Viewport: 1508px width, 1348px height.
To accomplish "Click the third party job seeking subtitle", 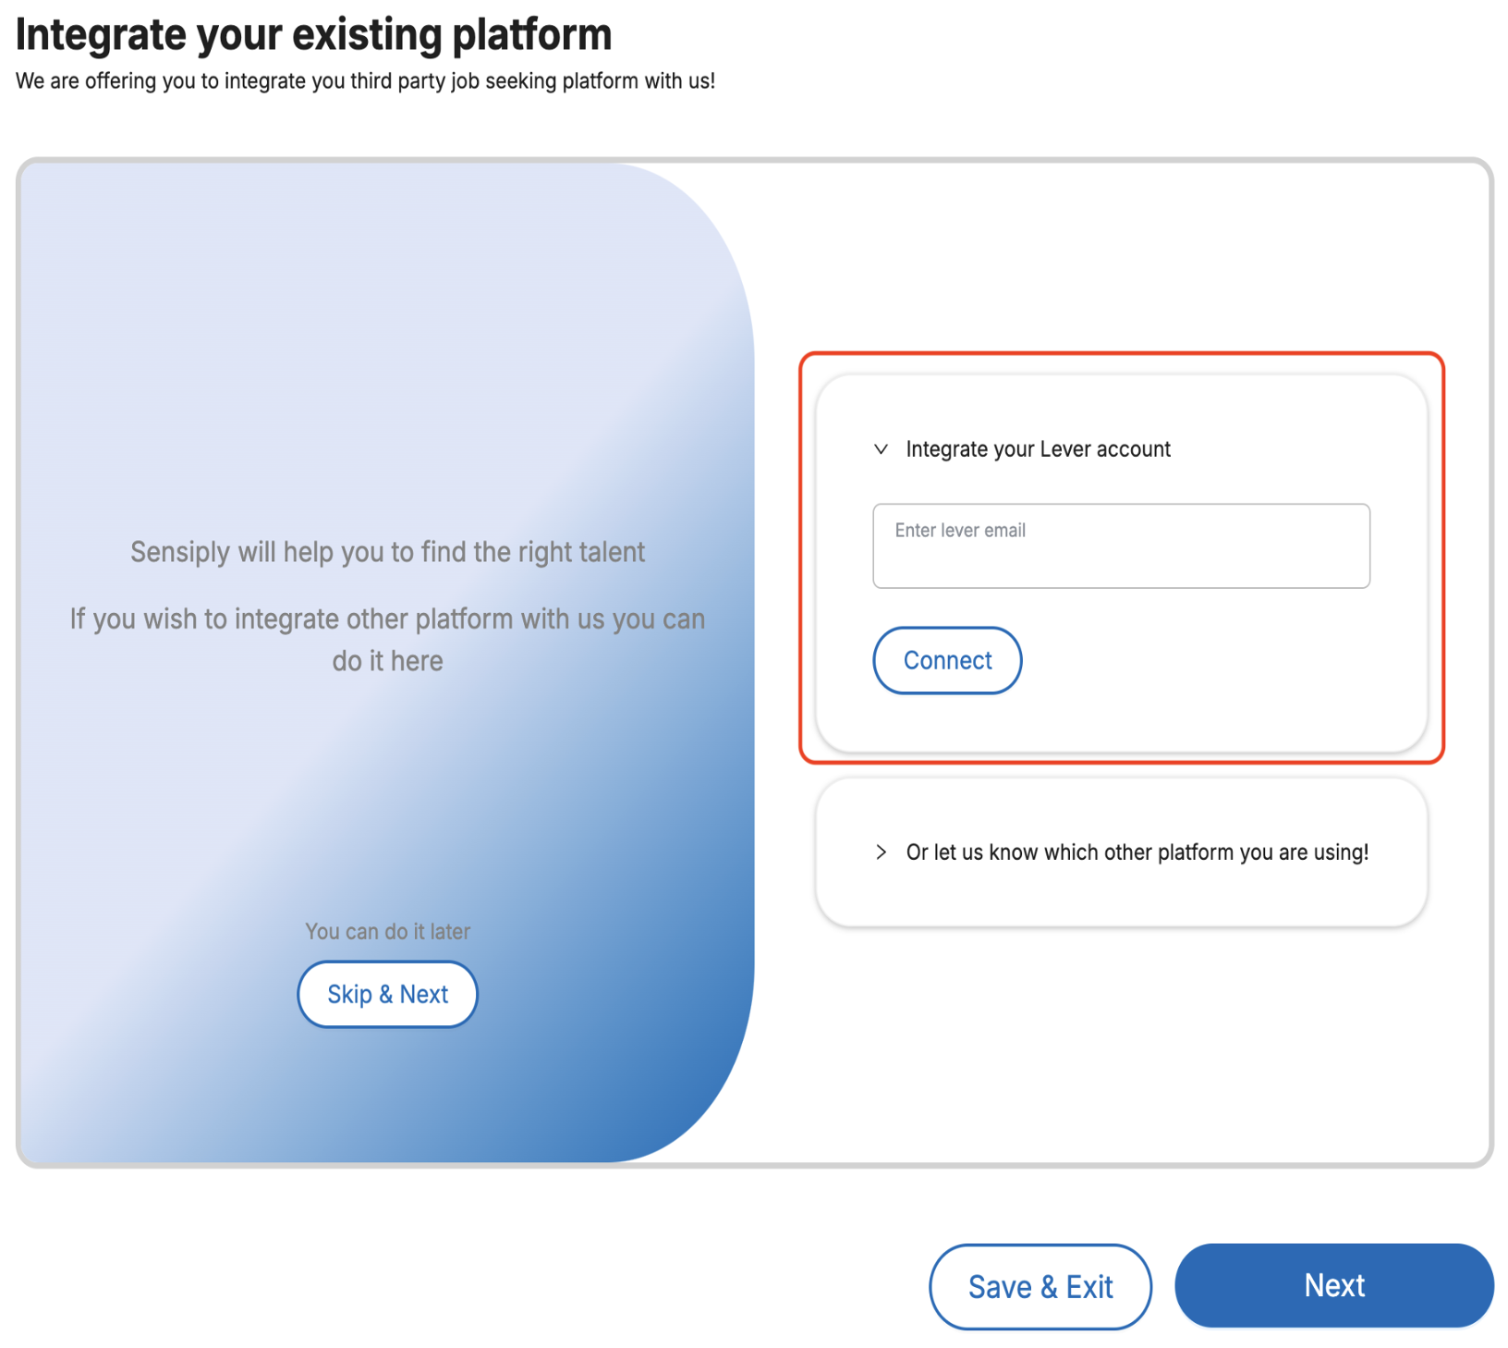I will tap(365, 81).
